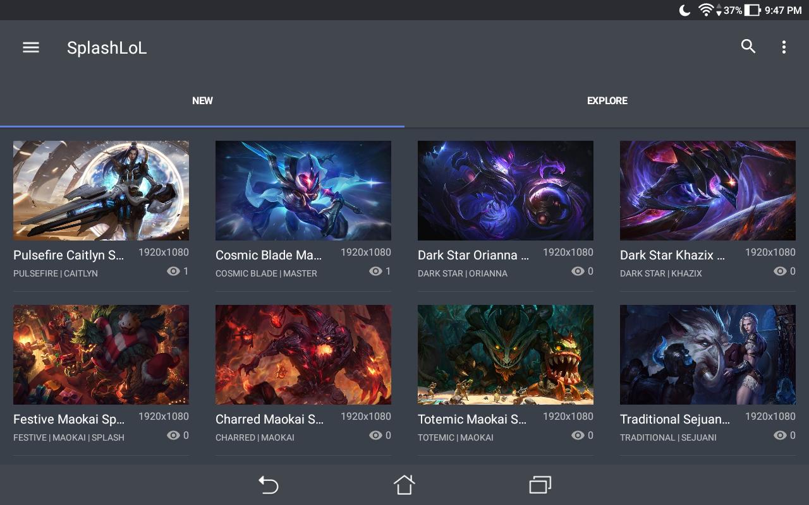Open Cosmic Blade Master splash thumbnail
The width and height of the screenshot is (809, 505).
(x=303, y=191)
